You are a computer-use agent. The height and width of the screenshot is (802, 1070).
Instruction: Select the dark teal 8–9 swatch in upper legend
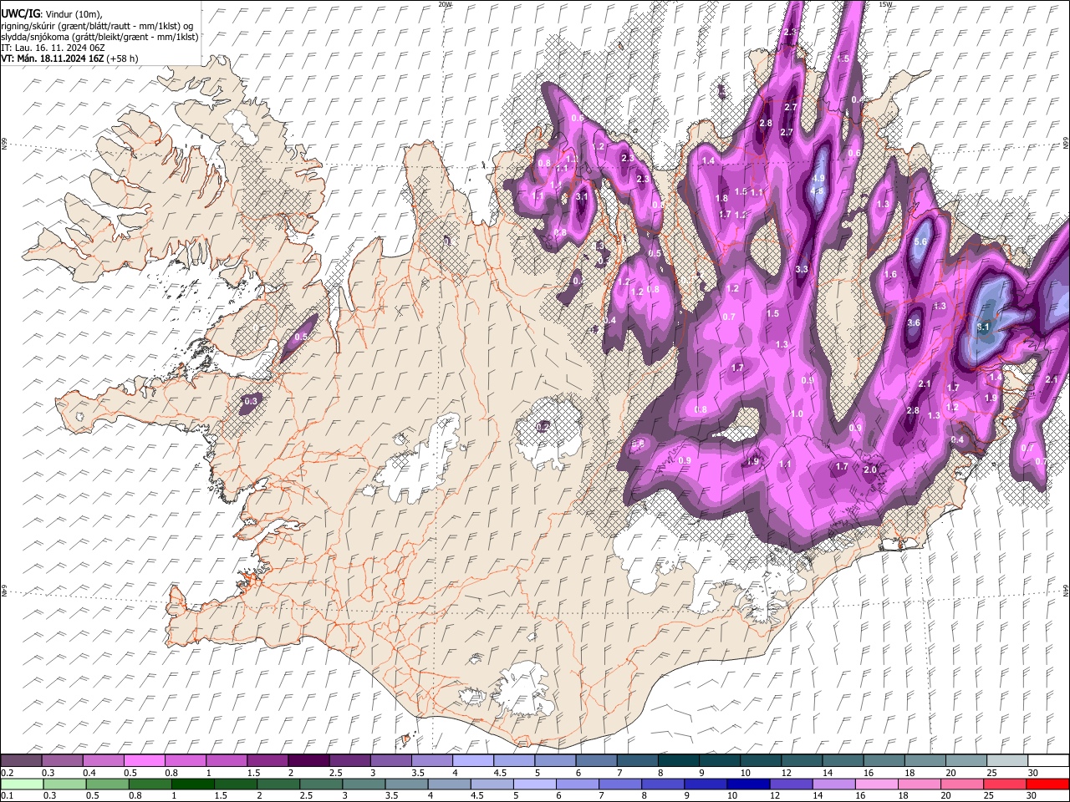point(679,760)
